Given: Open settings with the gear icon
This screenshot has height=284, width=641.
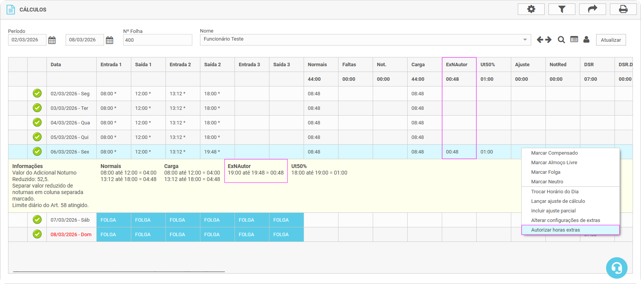Looking at the screenshot, I should pos(531,9).
